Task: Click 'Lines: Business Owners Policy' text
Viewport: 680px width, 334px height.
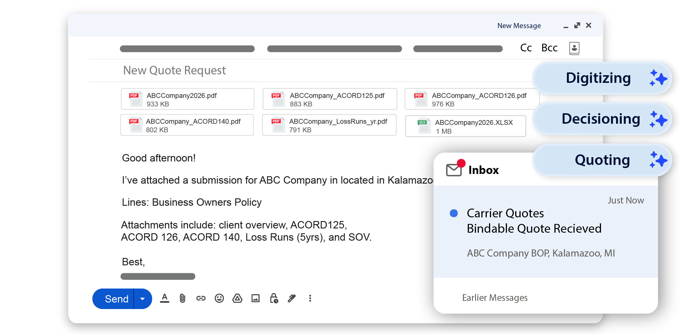Action: point(192,202)
